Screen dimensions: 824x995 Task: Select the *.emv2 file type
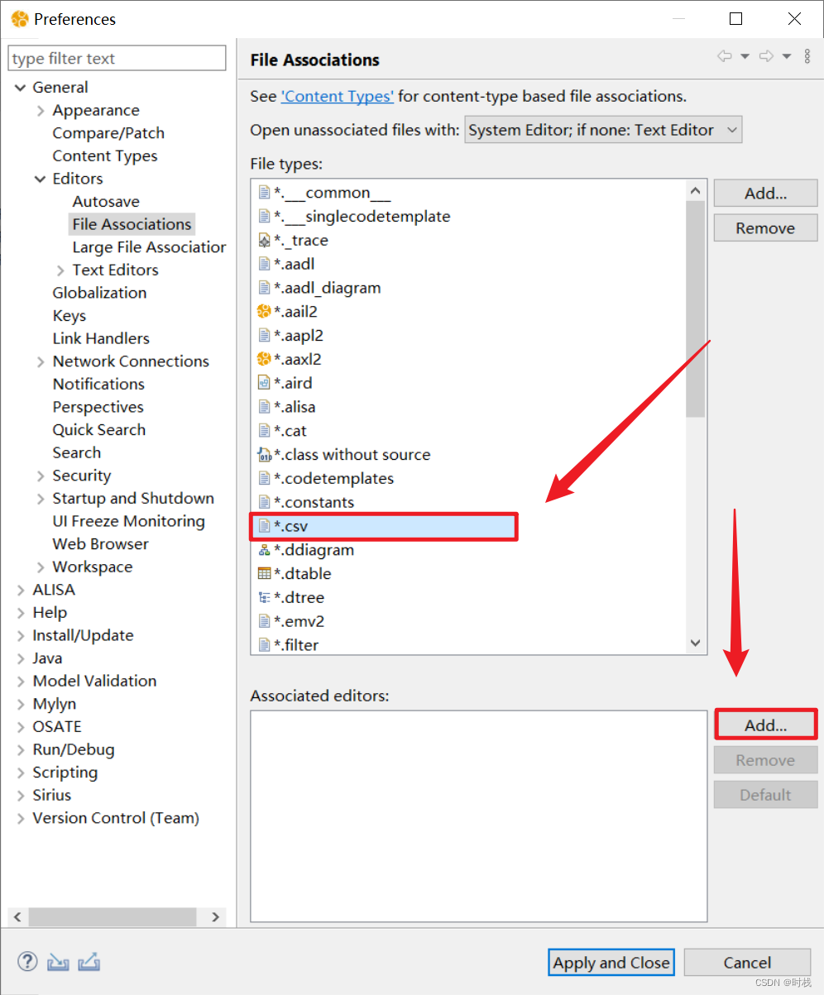pyautogui.click(x=299, y=621)
